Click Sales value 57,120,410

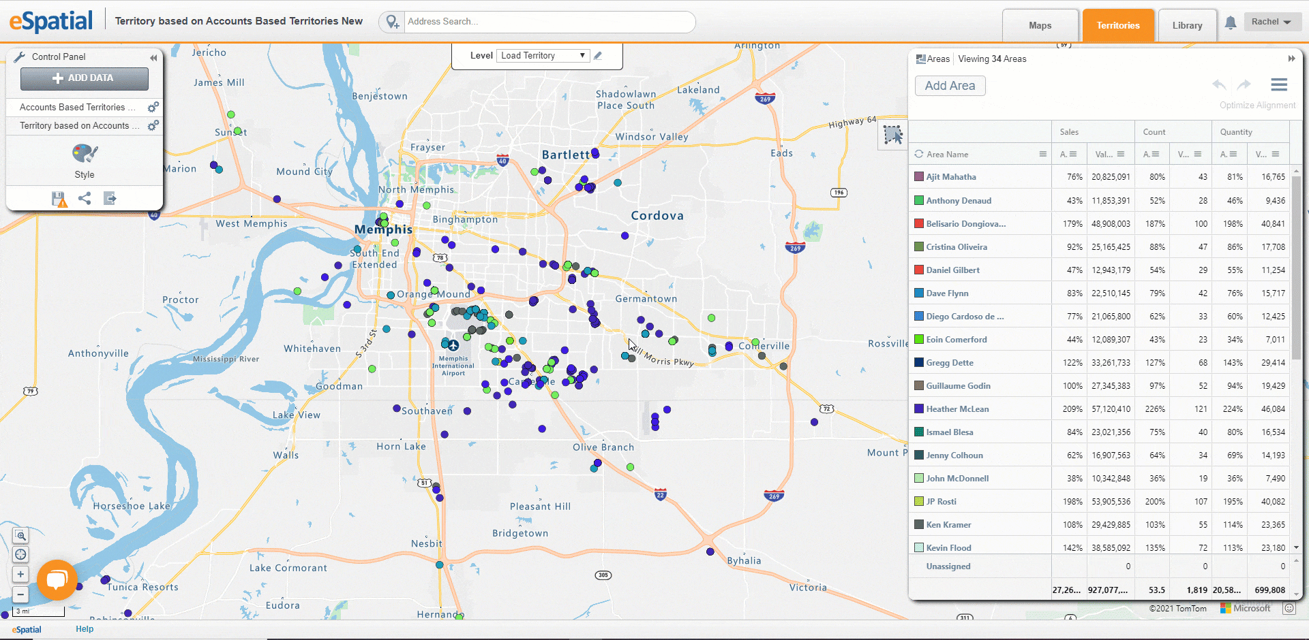[1111, 409]
